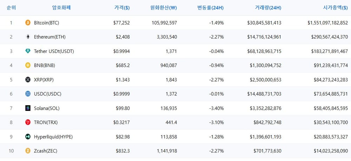This screenshot has width=351, height=161.
Task: Click the volume $30,845,581,413
Action: coord(264,22)
